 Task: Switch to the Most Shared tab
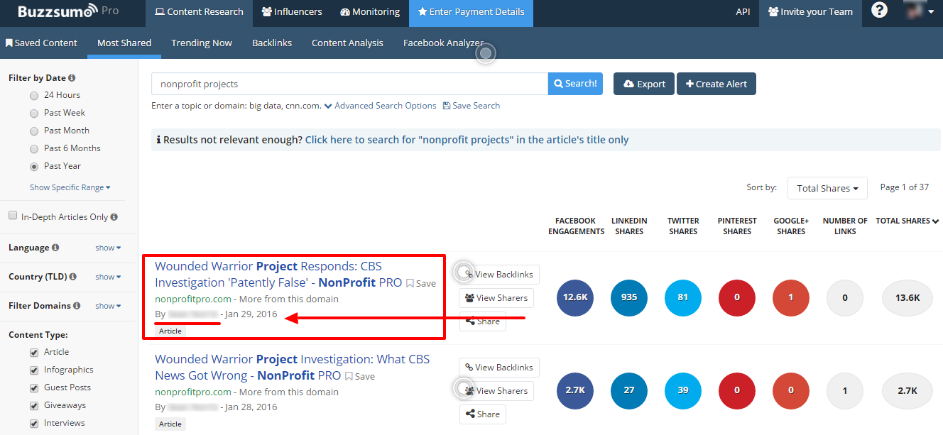[x=124, y=43]
